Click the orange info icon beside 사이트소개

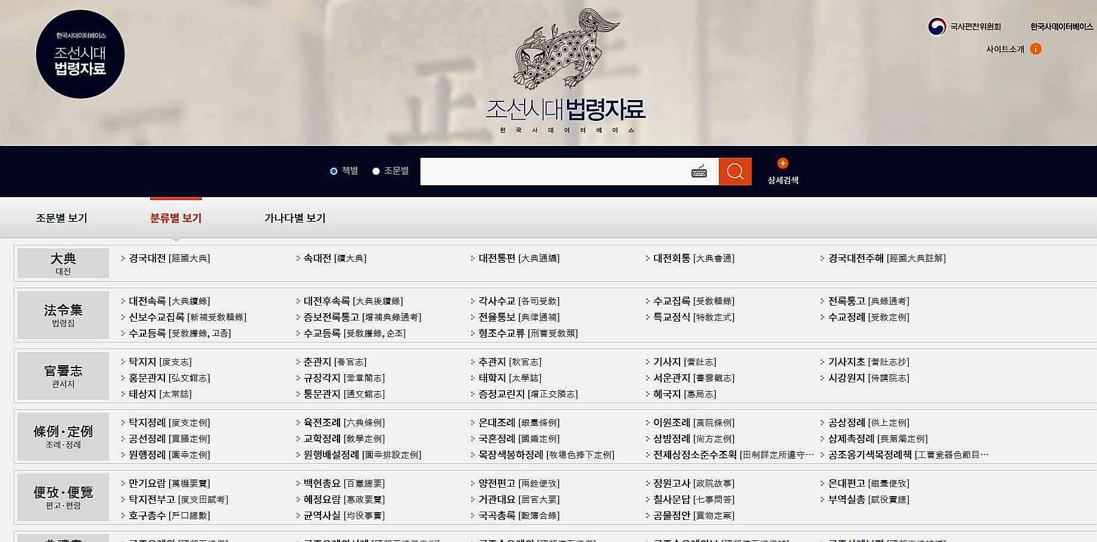tap(1036, 49)
